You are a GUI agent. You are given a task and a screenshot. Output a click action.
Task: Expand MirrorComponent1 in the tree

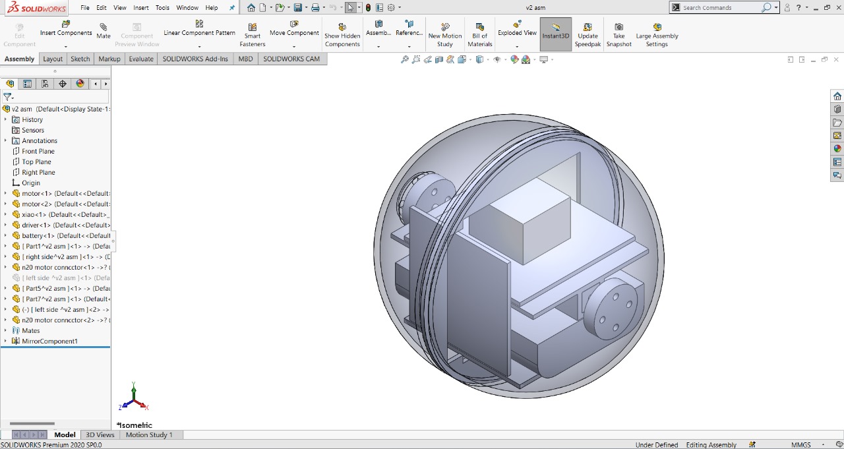(x=5, y=341)
